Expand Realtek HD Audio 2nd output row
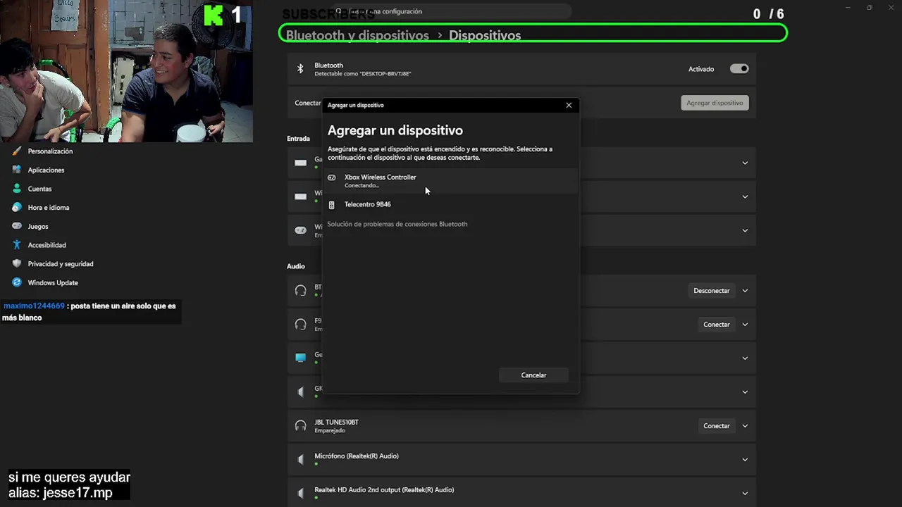This screenshot has height=507, width=902. (745, 493)
